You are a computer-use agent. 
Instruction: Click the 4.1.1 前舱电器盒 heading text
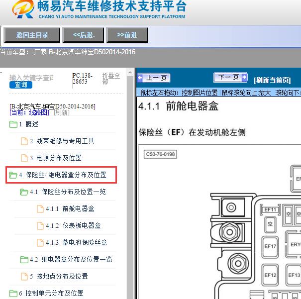click(178, 106)
